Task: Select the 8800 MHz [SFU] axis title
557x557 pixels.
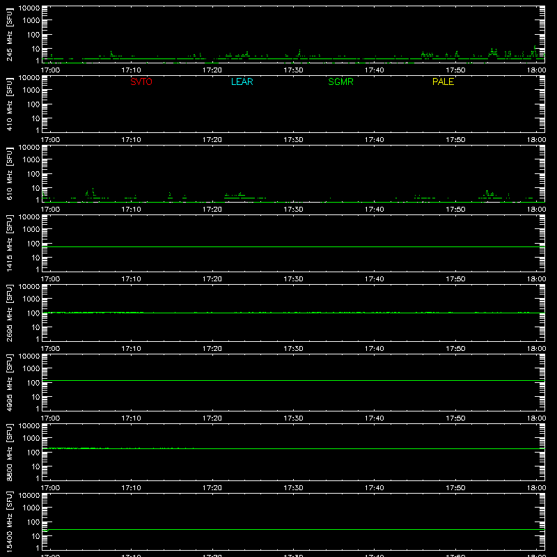Action: (x=9, y=452)
